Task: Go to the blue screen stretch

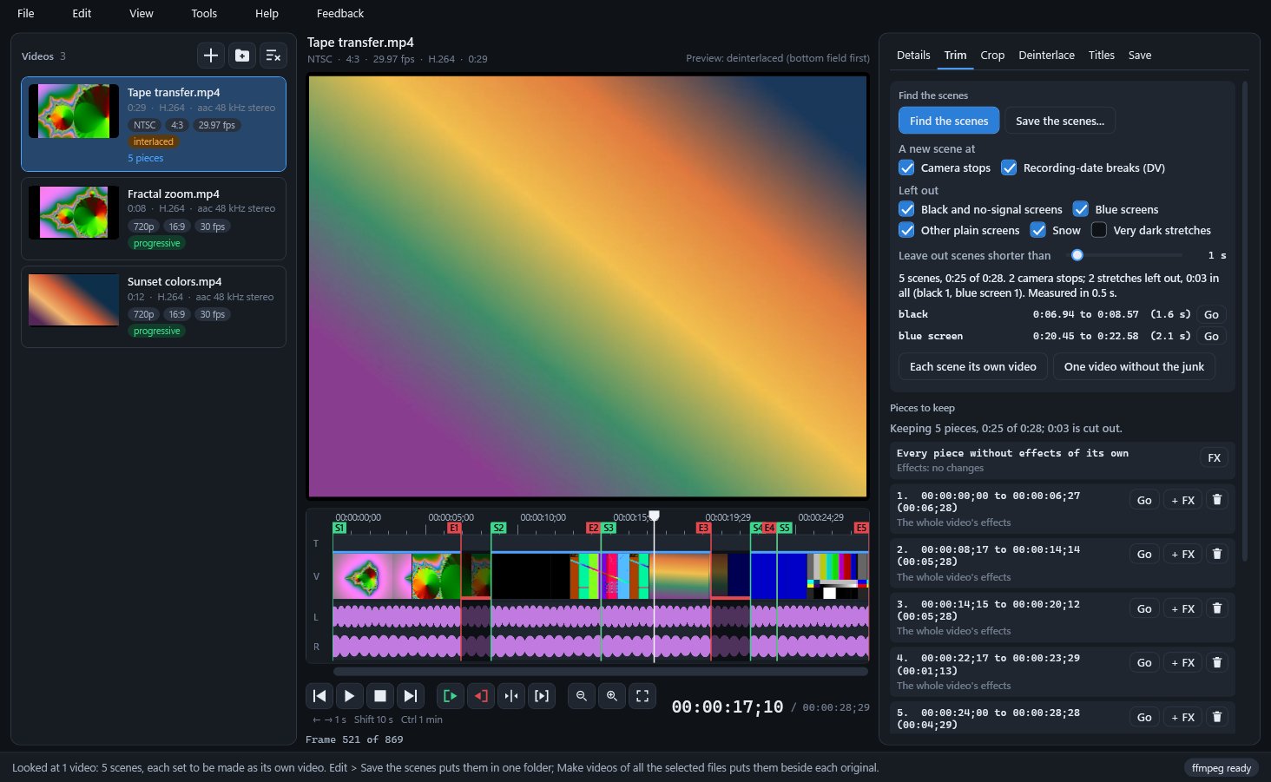Action: [x=1211, y=336]
